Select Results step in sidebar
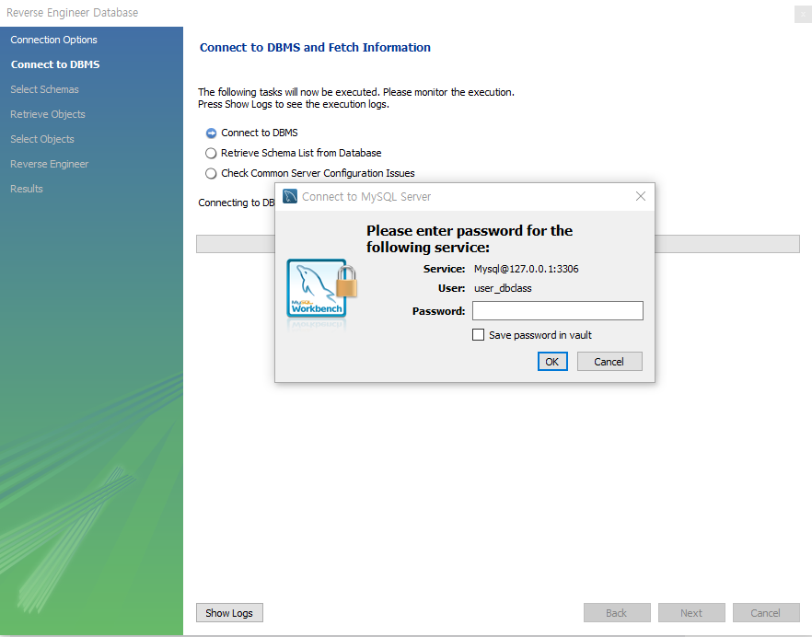 point(27,189)
